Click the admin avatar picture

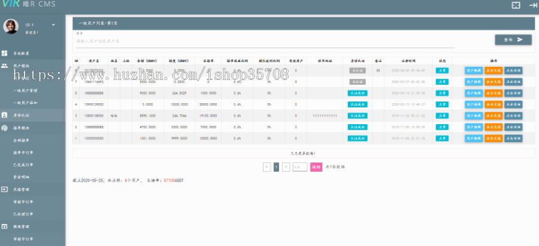(x=11, y=27)
